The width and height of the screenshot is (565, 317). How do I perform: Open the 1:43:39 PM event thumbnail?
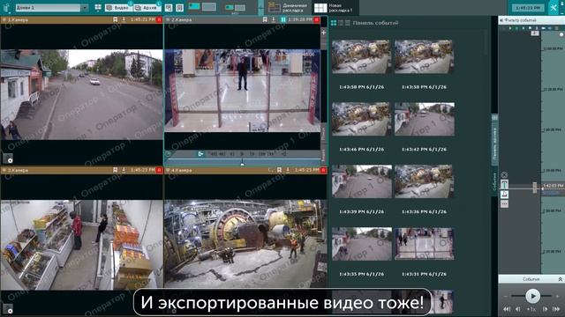pyautogui.click(x=361, y=181)
